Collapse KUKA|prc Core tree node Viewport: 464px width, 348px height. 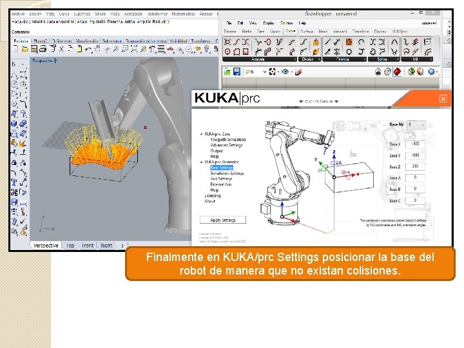(x=202, y=134)
